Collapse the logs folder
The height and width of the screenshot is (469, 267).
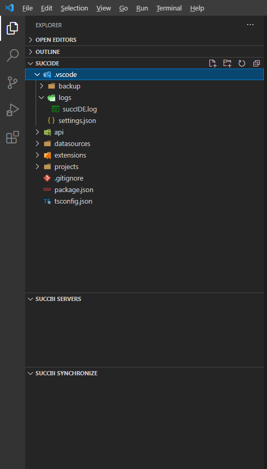point(144,98)
